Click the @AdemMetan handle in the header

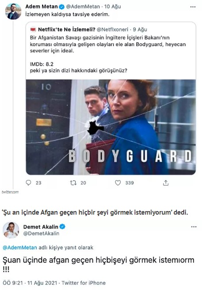click(83, 7)
